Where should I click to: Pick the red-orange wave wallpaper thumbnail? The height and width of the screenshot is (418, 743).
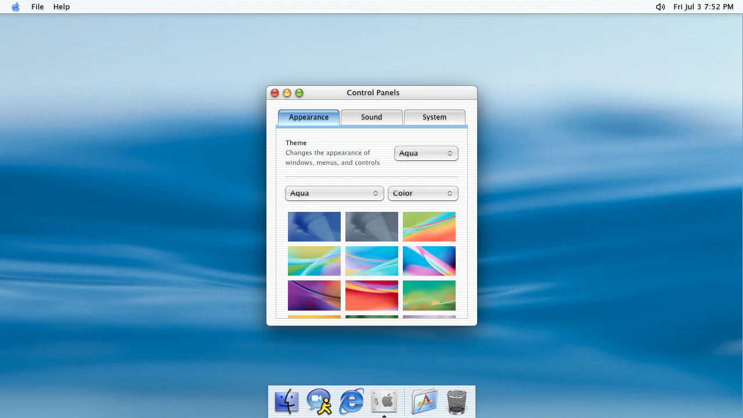371,296
